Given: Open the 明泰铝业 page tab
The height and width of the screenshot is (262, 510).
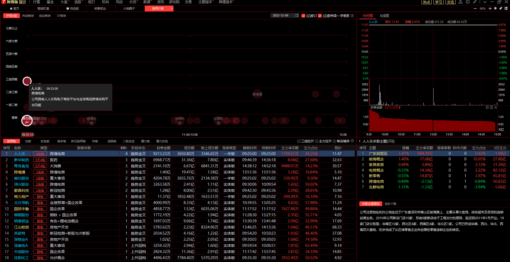Looking at the screenshot, I should click(x=100, y=9).
